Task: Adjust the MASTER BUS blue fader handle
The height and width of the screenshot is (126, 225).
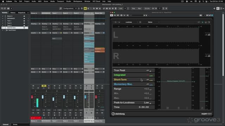Action: (x=85, y=97)
